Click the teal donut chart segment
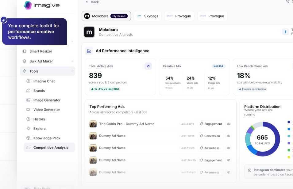 point(248,140)
